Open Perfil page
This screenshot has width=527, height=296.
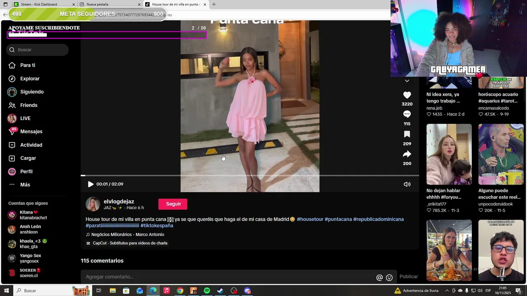26,171
